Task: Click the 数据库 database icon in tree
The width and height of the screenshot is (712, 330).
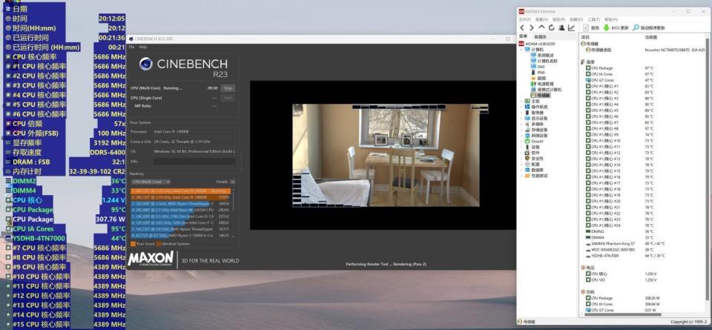Action: coord(527,170)
